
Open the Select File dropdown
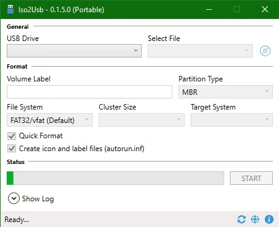(200, 51)
